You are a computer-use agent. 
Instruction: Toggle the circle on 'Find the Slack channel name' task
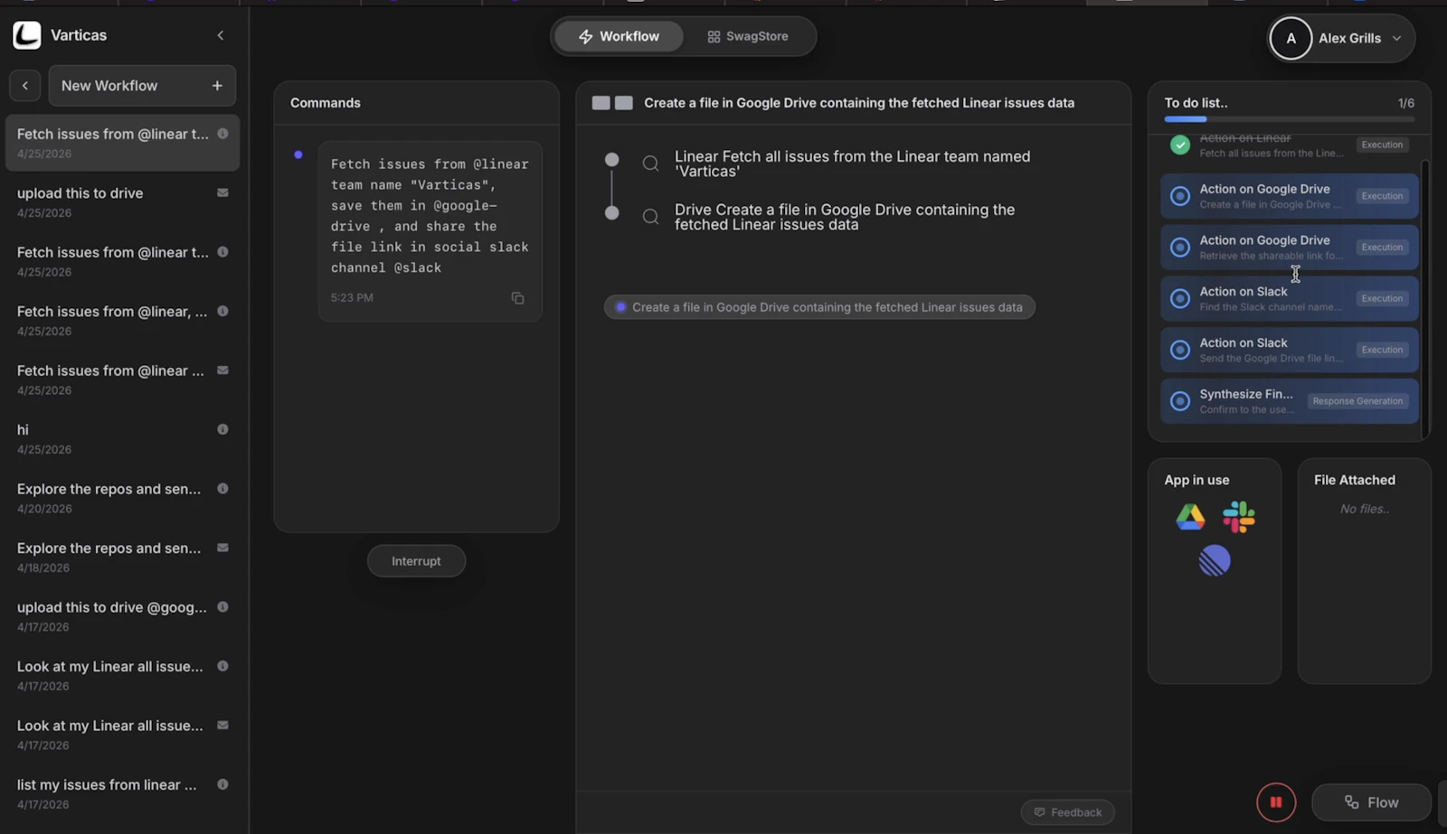(1180, 298)
